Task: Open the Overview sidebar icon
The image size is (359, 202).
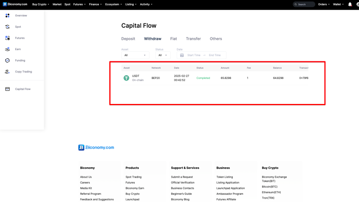Action: (7, 15)
